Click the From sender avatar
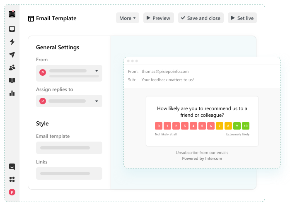 pyautogui.click(x=43, y=72)
